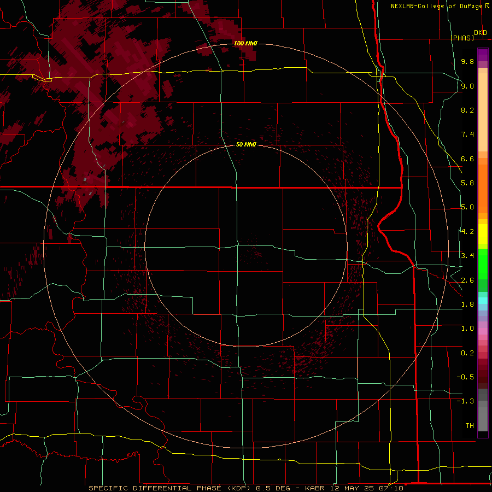Click the cyan segment of the color bar
492x492 pixels.
[483, 301]
